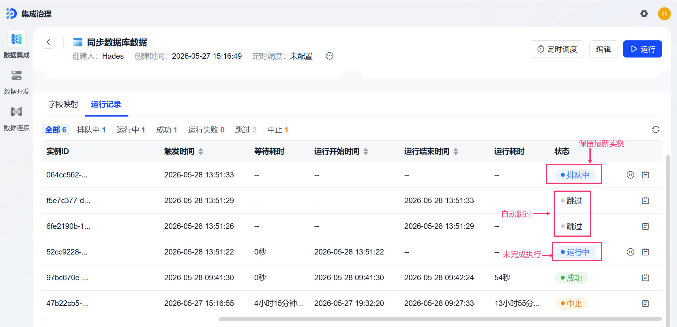677x327 pixels.
Task: View log for instance 52cc9228
Action: coord(645,252)
